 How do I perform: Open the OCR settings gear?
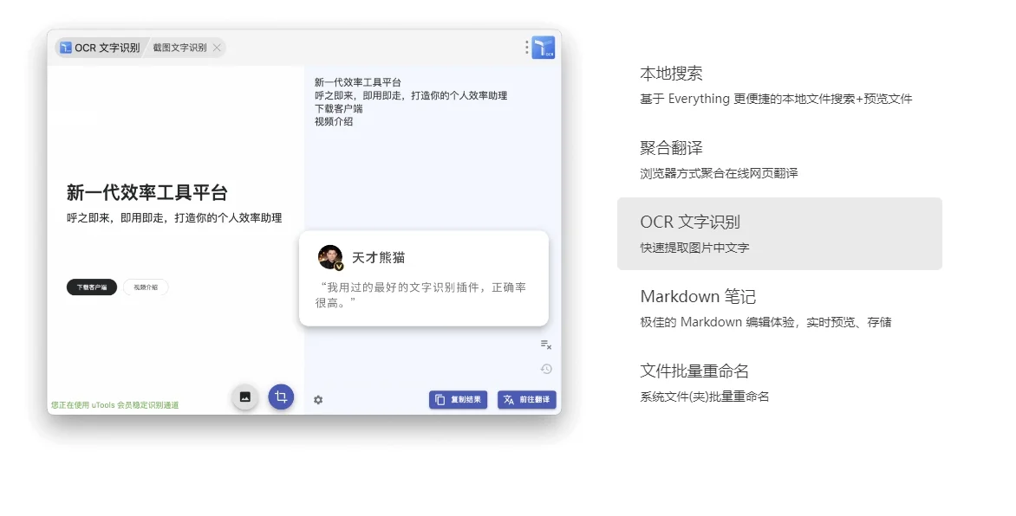tap(318, 400)
